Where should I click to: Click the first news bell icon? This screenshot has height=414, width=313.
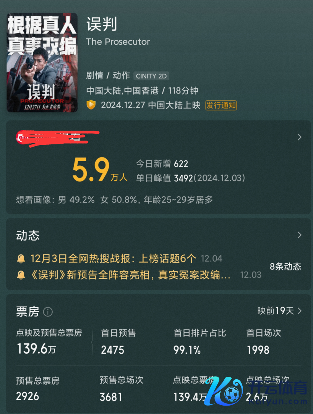pos(21,259)
